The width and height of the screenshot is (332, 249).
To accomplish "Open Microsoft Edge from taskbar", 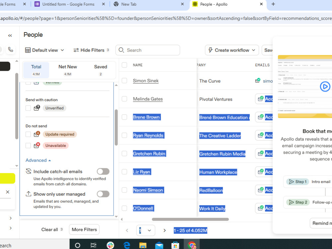I will [126, 245].
